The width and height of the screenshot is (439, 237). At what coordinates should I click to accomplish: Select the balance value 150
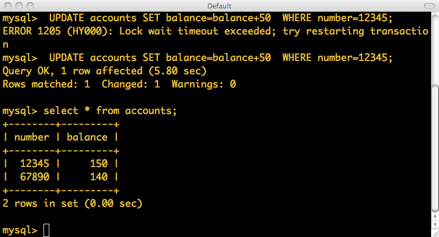click(99, 163)
